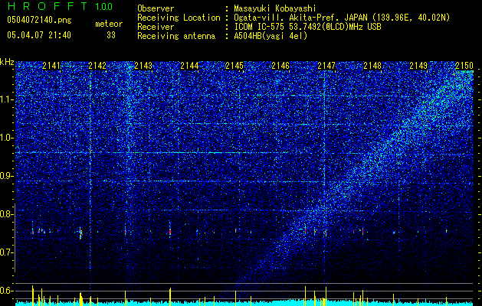Select the 0.6 frequency axis label
This screenshot has height=306, width=482.
[7, 291]
